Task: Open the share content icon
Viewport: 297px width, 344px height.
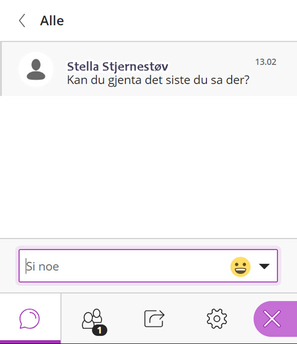Action: click(154, 319)
